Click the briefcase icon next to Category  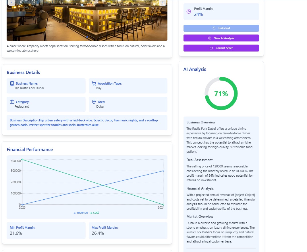click(x=12, y=102)
